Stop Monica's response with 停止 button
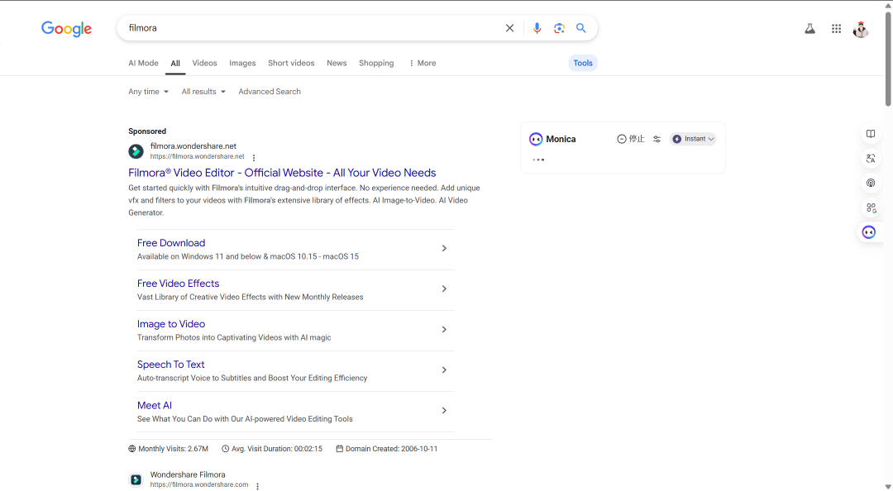Image resolution: width=893 pixels, height=491 pixels. [x=630, y=139]
